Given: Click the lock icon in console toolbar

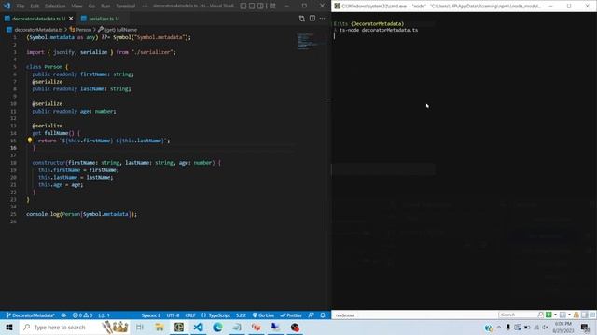Looking at the screenshot, I should pyautogui.click(x=576, y=315).
